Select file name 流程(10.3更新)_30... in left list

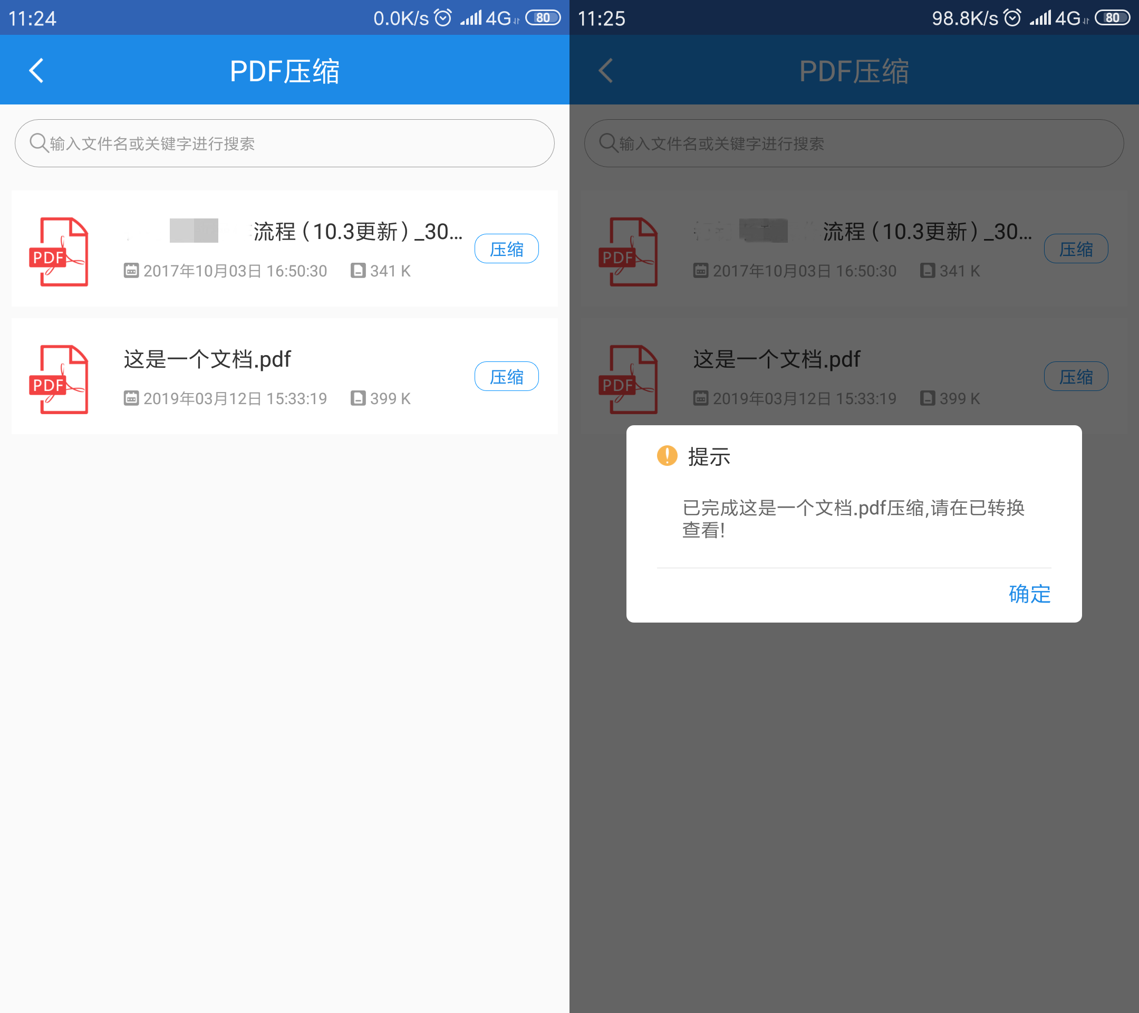(293, 232)
